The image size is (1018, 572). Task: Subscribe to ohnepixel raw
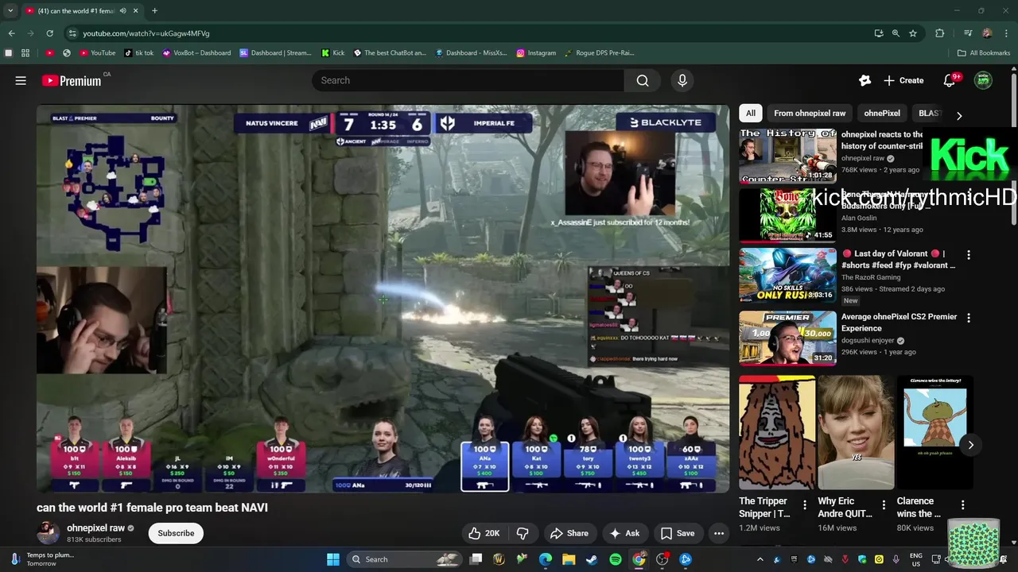[176, 533]
